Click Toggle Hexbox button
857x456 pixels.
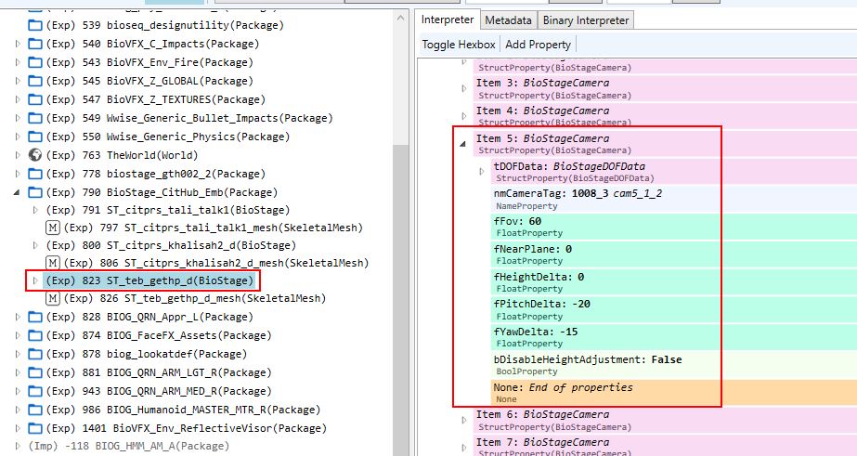pos(459,45)
